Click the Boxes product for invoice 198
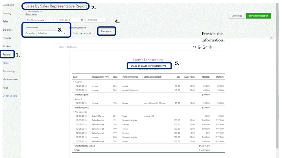The image size is (282, 158). (x=125, y=103)
